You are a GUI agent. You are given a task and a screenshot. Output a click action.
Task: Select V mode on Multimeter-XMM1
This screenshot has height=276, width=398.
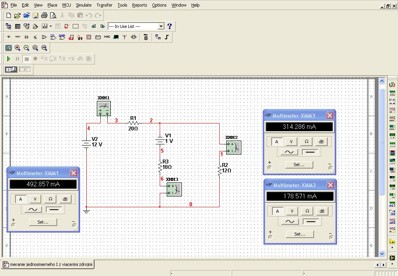35,199
